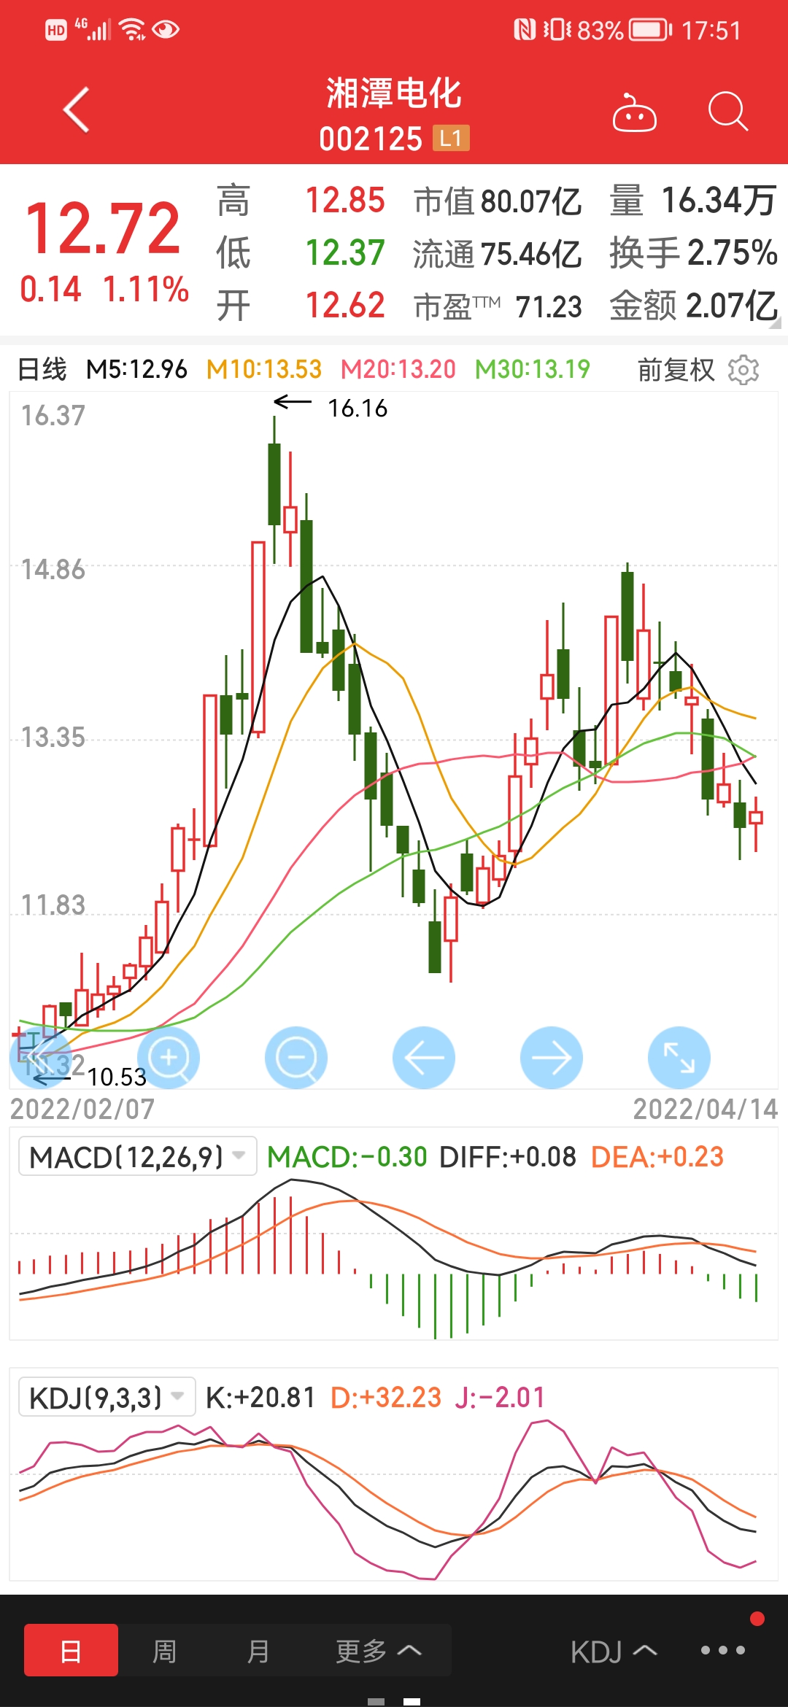Tap M20:13.20 moving average label
This screenshot has height=1707, width=788.
point(398,369)
